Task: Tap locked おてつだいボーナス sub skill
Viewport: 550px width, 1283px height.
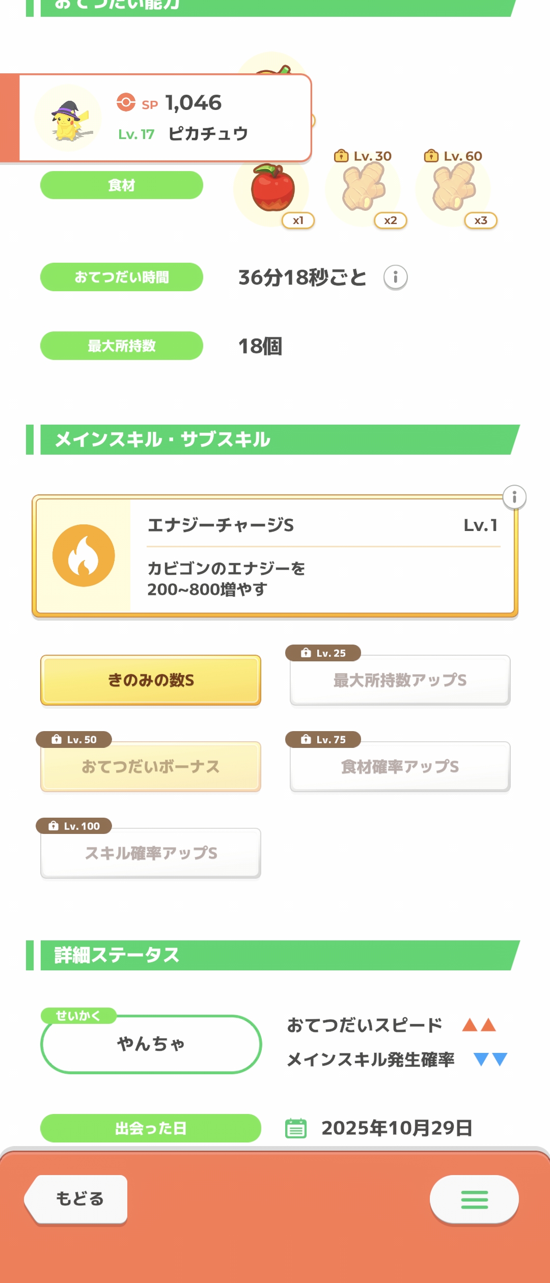Action: [x=151, y=767]
